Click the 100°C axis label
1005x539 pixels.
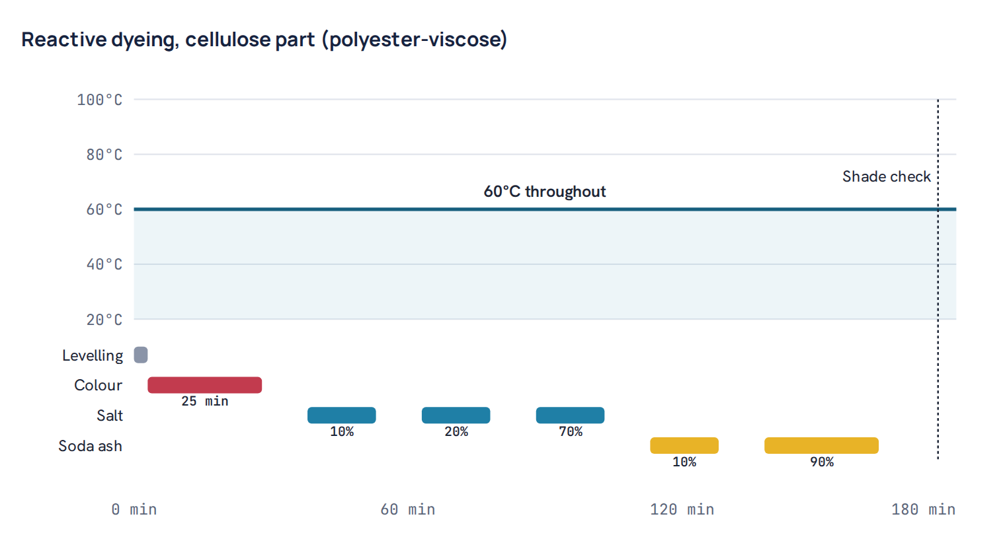click(100, 100)
